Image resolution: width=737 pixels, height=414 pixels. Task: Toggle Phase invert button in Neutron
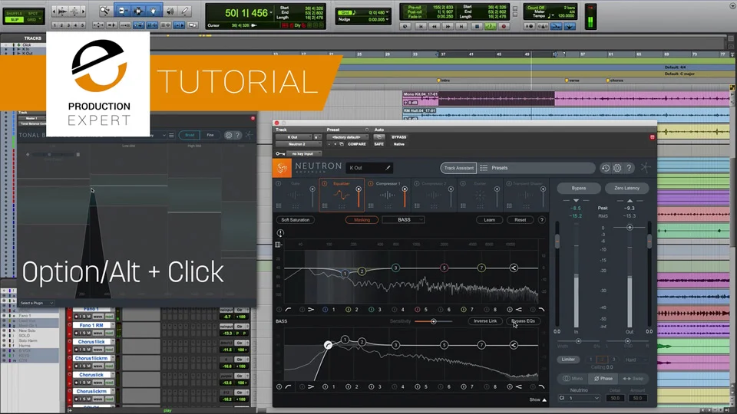tap(603, 378)
